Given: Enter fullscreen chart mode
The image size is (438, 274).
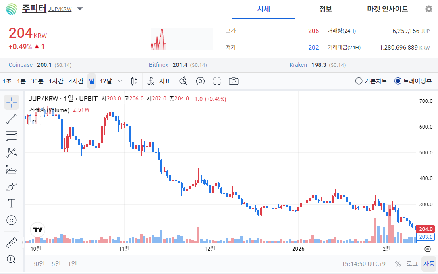Looking at the screenshot, I should (217, 81).
